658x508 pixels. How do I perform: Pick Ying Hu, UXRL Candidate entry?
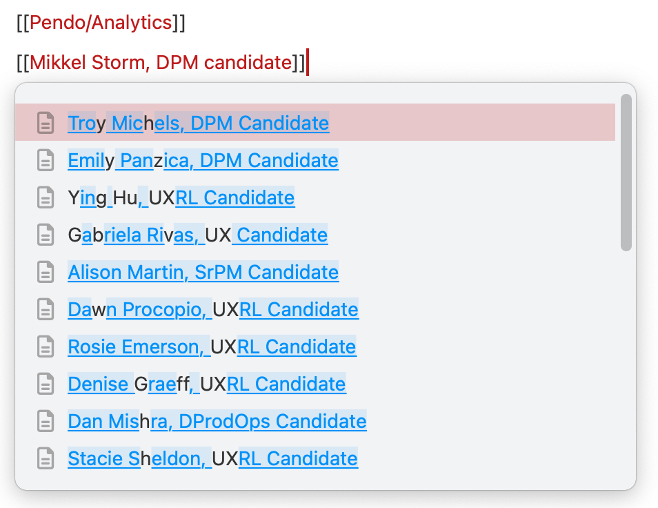[315, 197]
